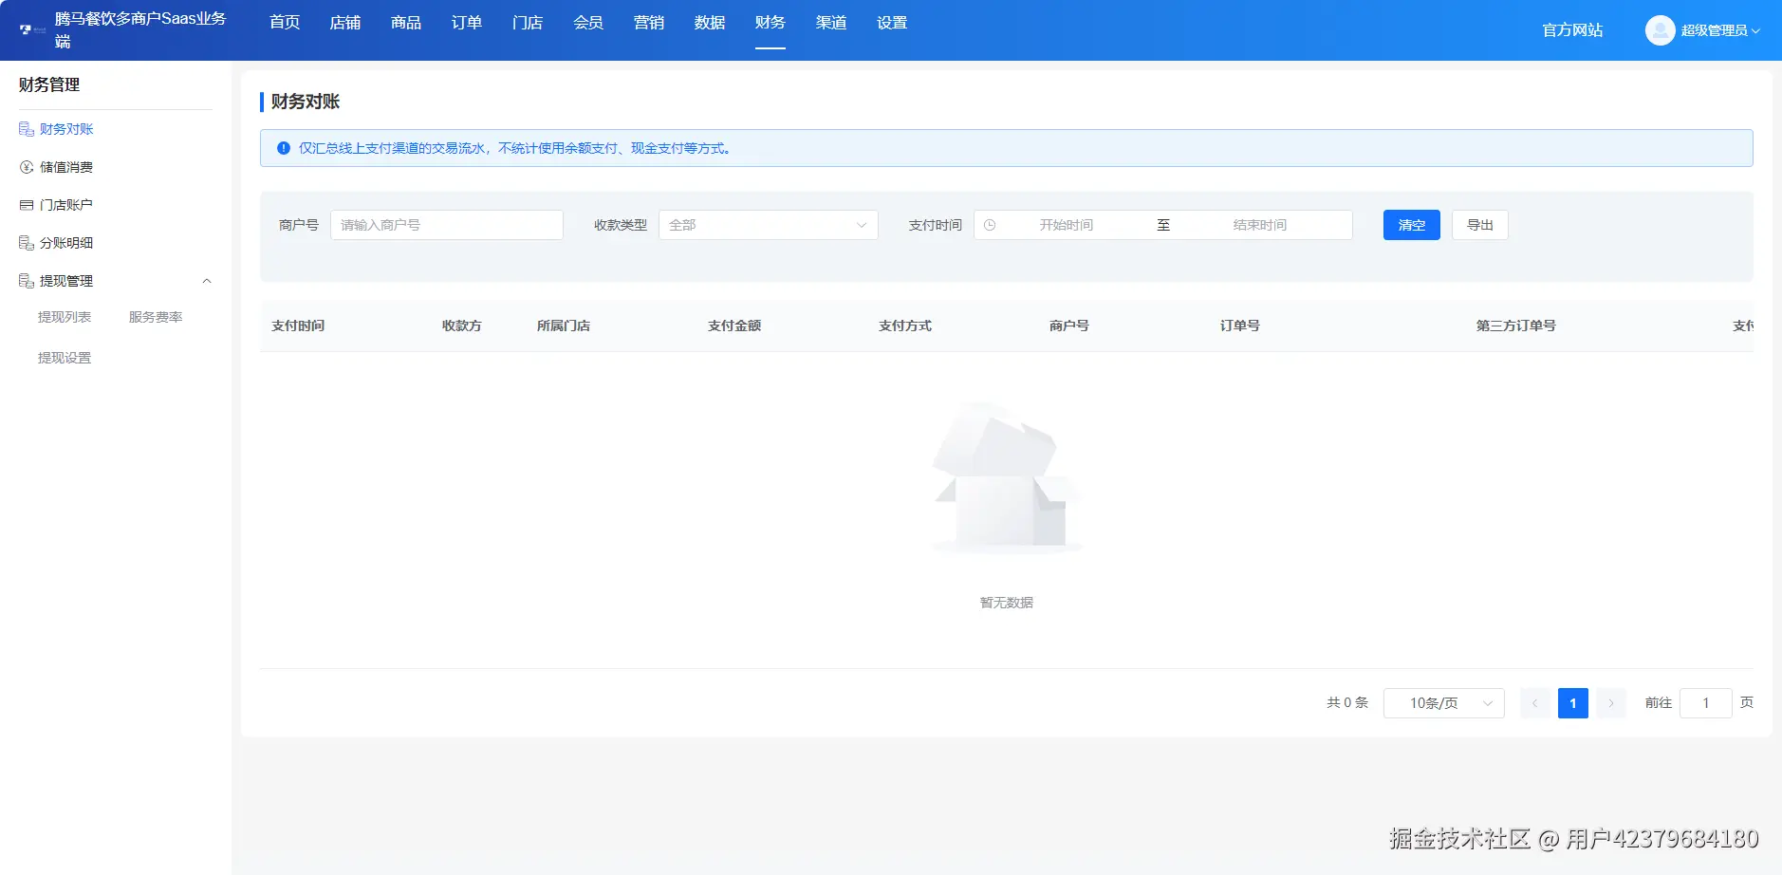Click the app logo icon in header
This screenshot has width=1782, height=875.
[32, 30]
